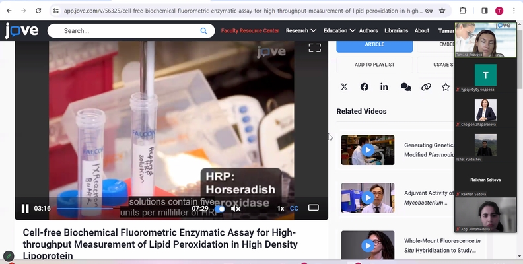
Task: Play Generating Genetically Modified Plasmodium thumbnail
Action: point(368,150)
